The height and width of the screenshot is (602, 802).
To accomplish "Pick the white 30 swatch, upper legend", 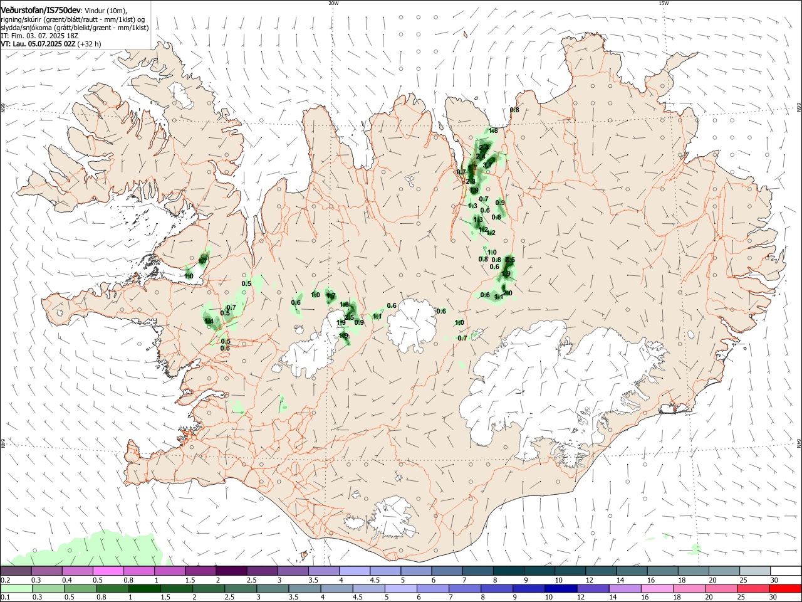I will (785, 571).
